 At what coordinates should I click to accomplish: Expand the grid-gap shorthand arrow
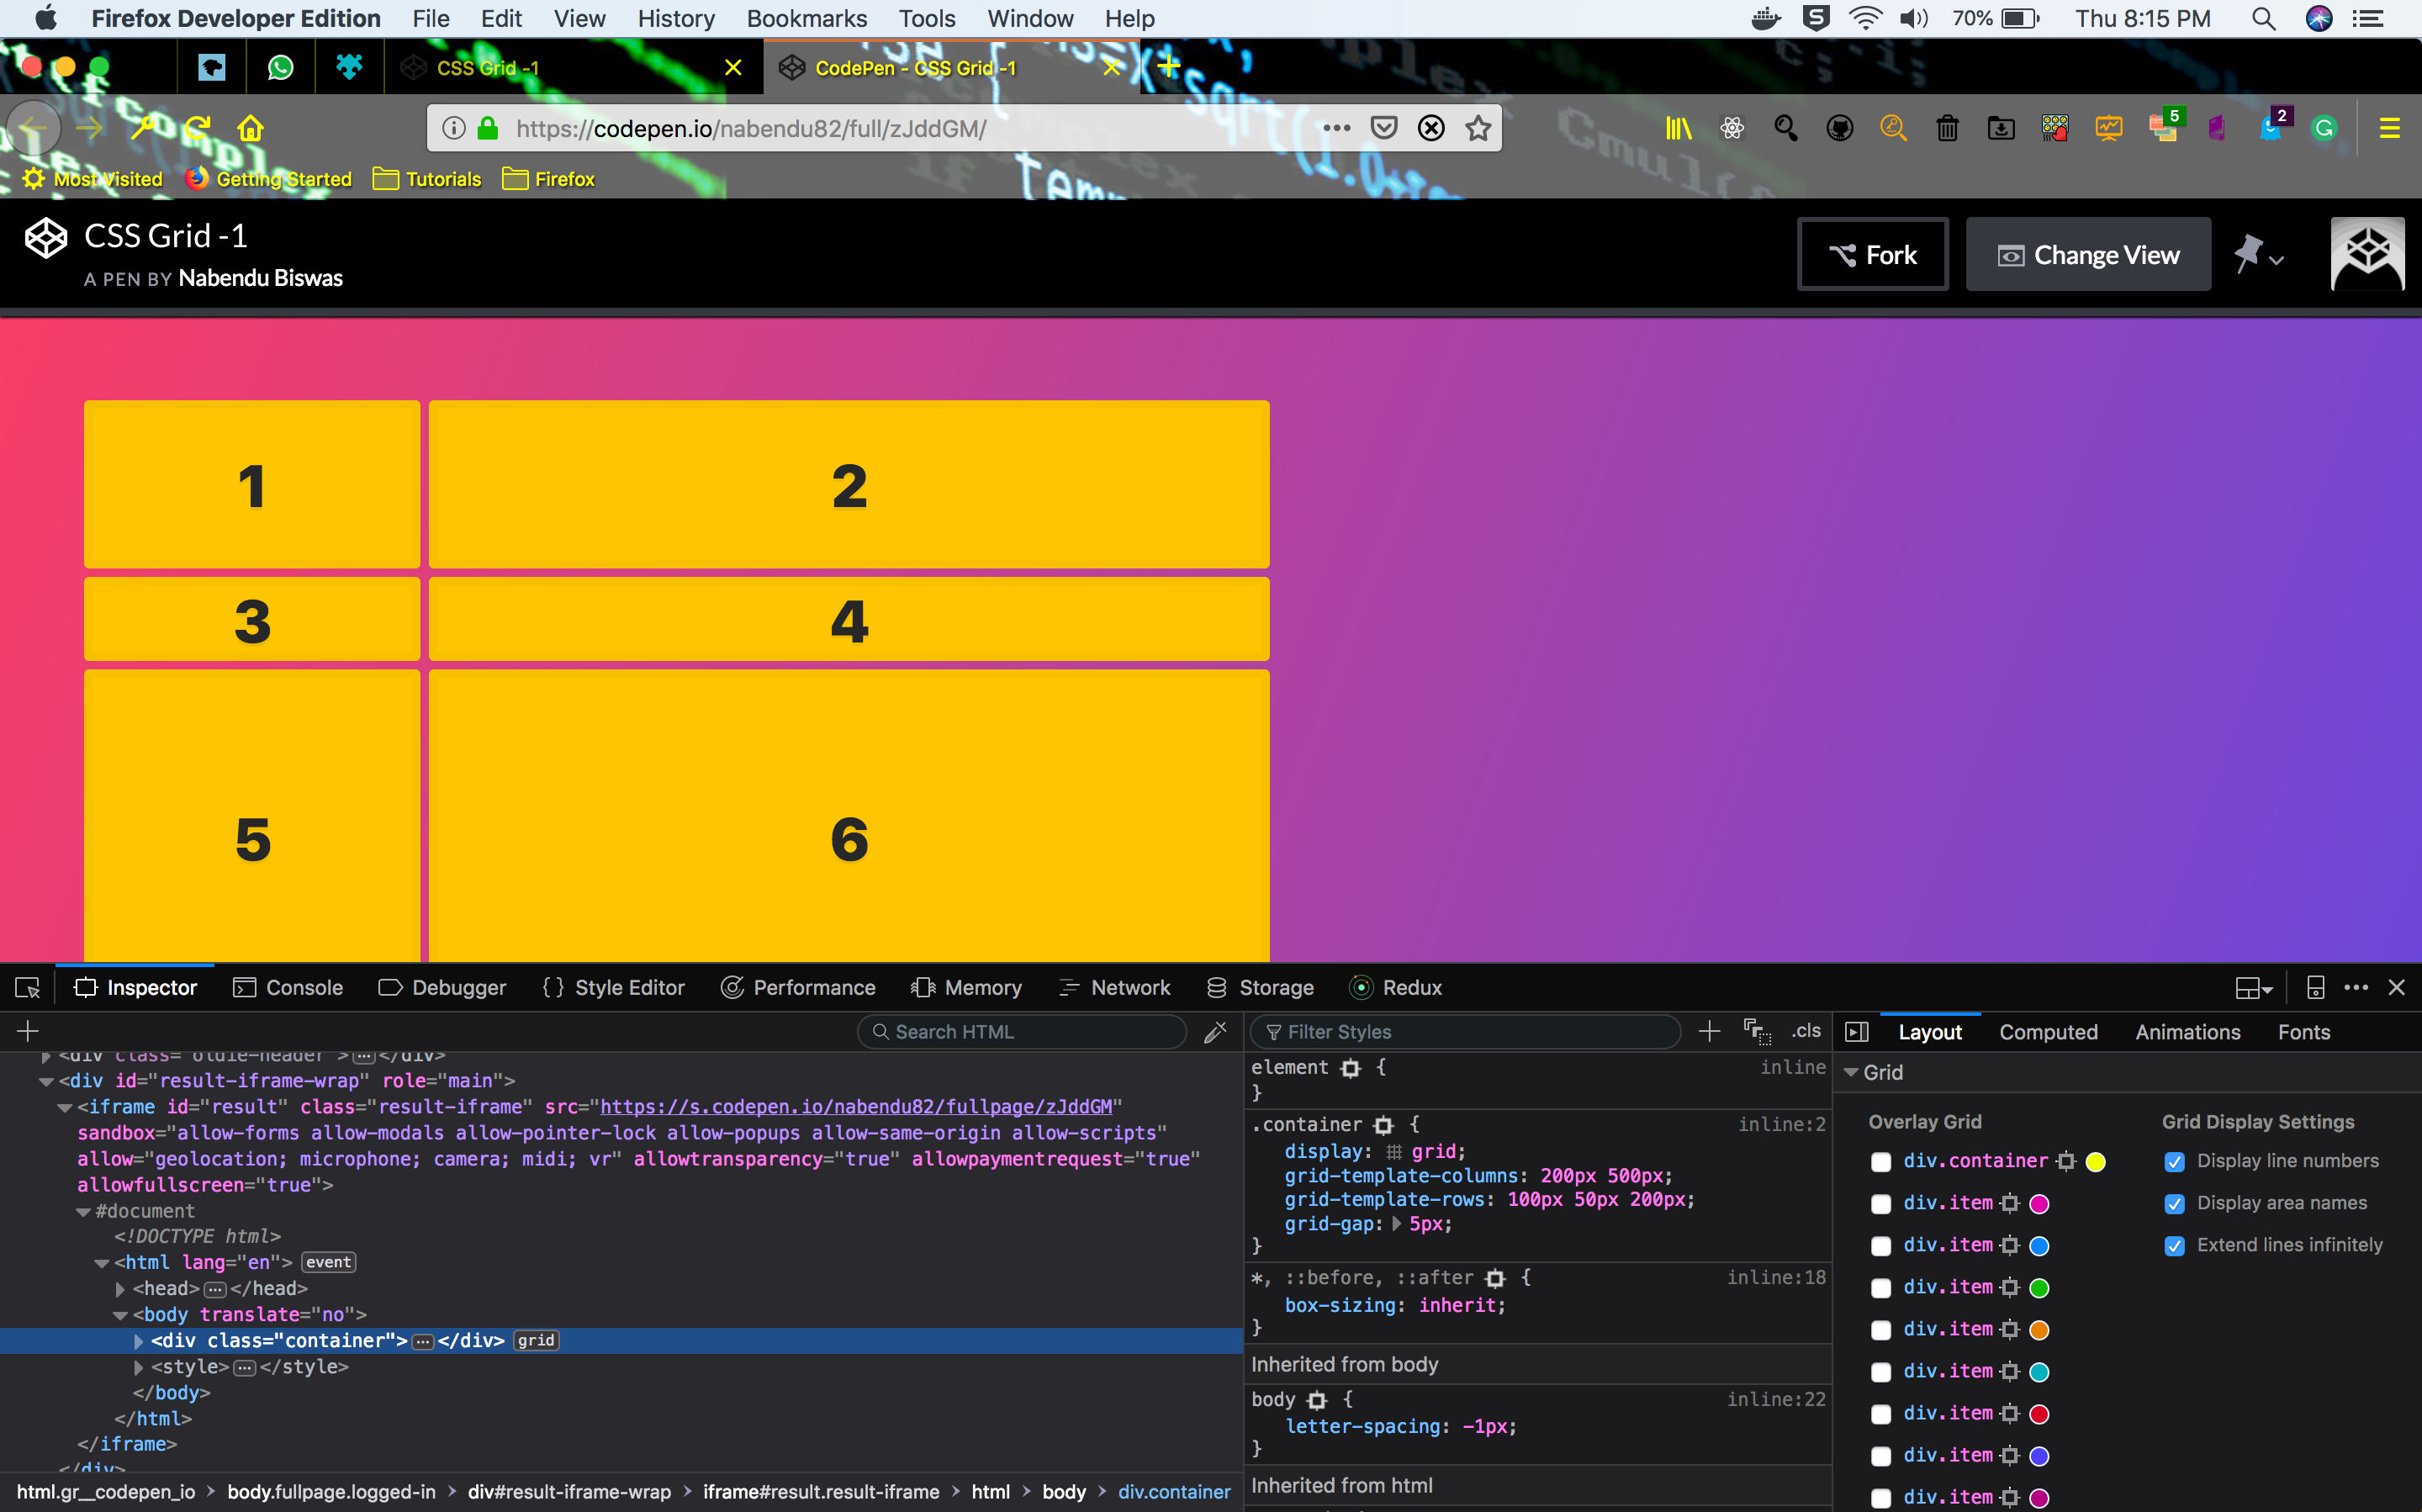[1397, 1223]
